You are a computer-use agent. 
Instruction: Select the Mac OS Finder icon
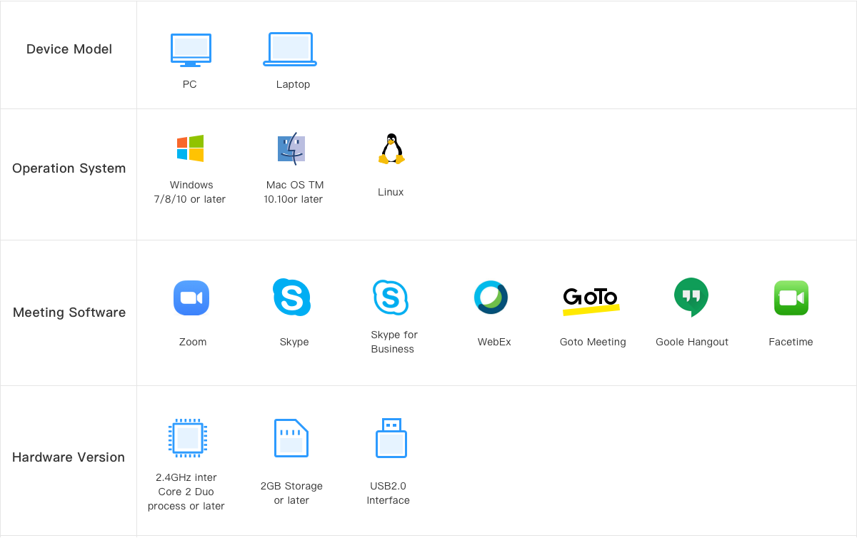pos(291,148)
